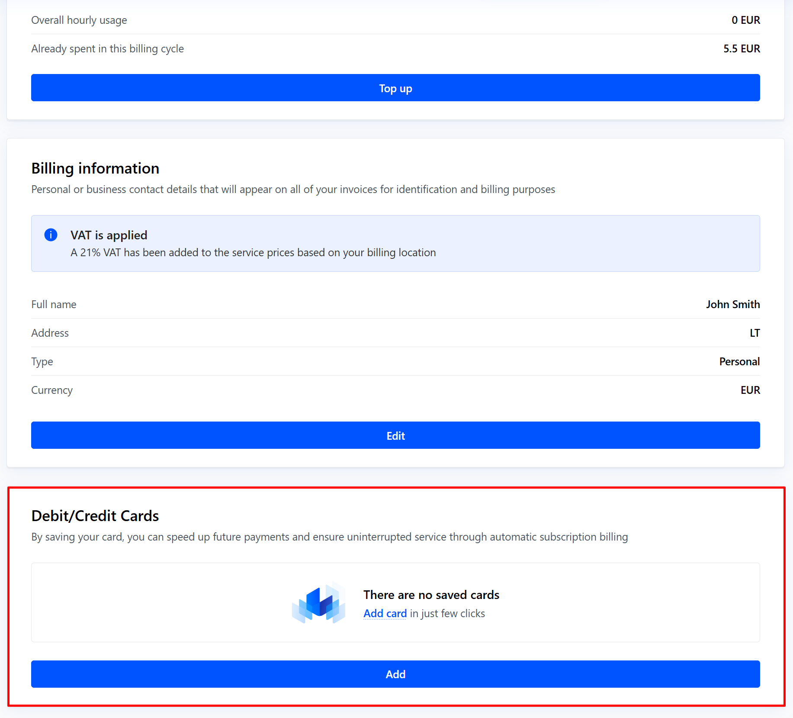Click 'Already spent in this billing cycle' label

107,48
